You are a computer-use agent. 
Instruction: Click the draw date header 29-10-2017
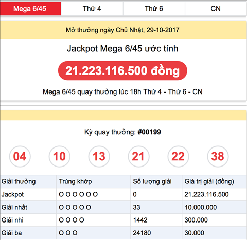(x=122, y=30)
